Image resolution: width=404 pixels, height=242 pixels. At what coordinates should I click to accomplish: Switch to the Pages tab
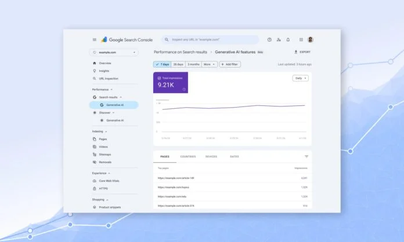[x=165, y=156]
